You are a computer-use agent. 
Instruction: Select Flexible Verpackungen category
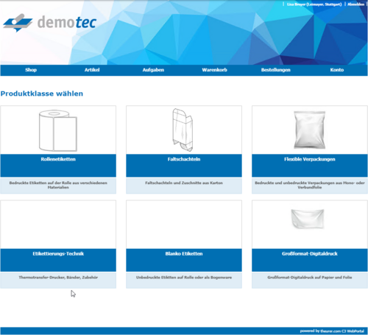310,159
